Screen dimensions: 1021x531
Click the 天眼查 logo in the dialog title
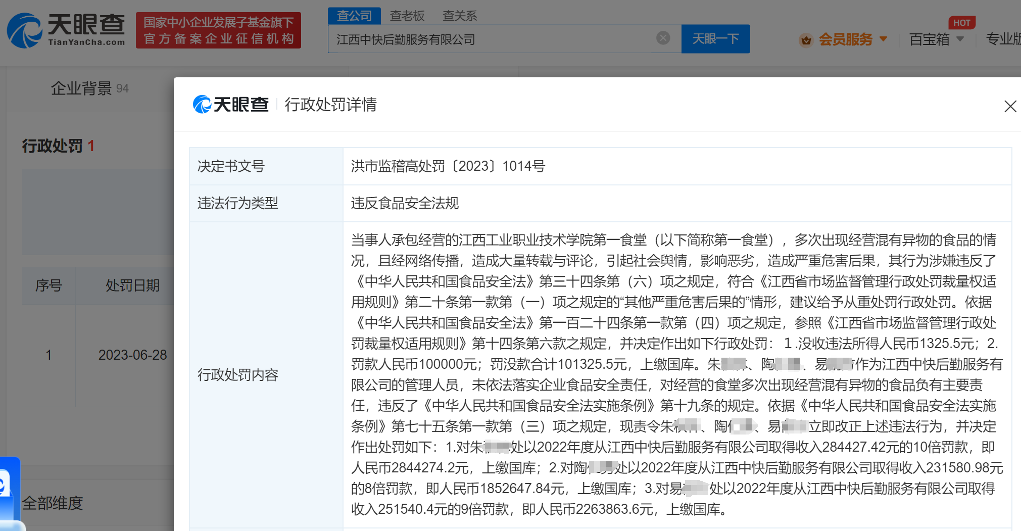click(231, 105)
